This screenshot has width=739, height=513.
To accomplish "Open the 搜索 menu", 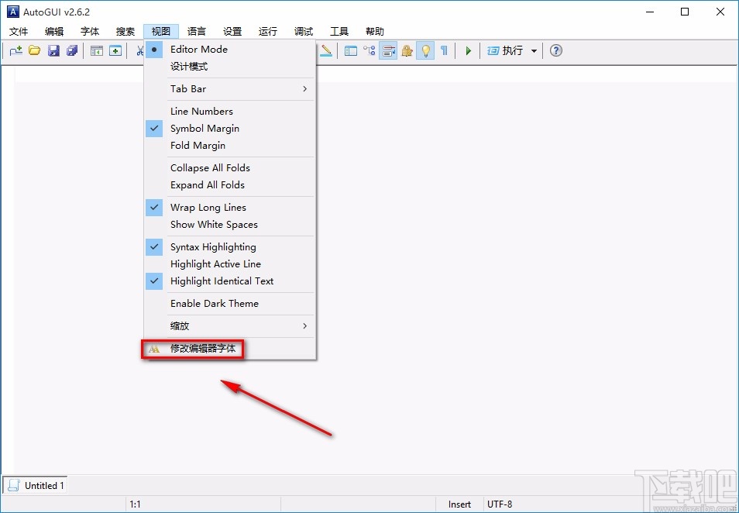I will coord(125,32).
